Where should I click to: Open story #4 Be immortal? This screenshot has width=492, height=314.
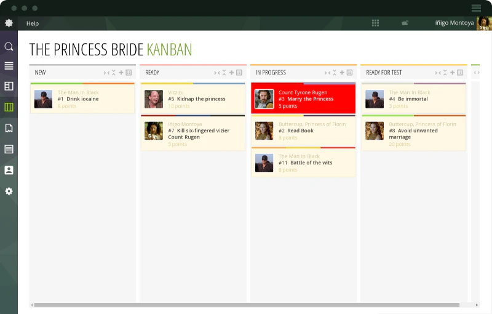408,99
